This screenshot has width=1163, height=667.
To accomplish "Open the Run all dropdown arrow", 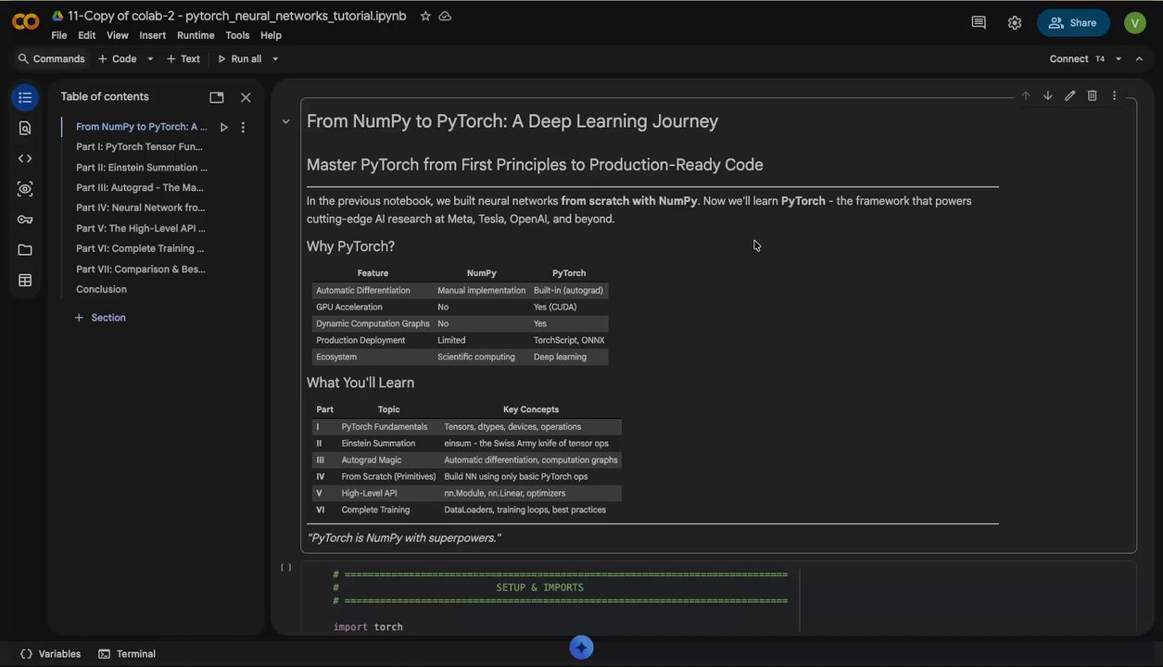I will pyautogui.click(x=275, y=58).
